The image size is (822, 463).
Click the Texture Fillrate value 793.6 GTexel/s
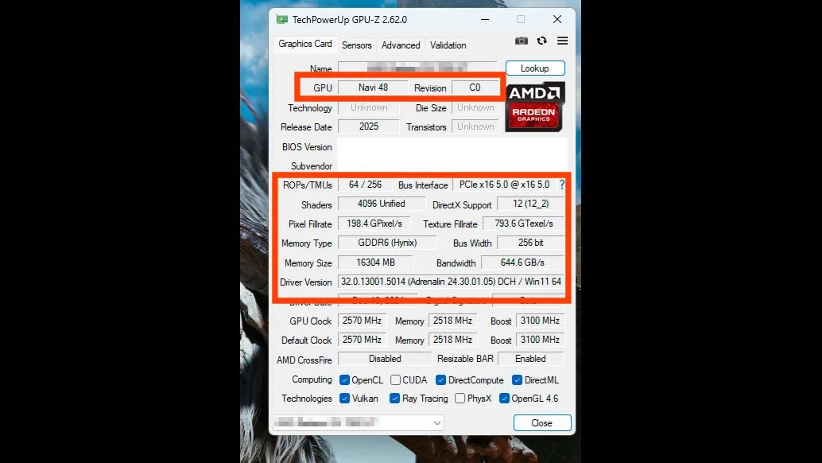point(524,224)
